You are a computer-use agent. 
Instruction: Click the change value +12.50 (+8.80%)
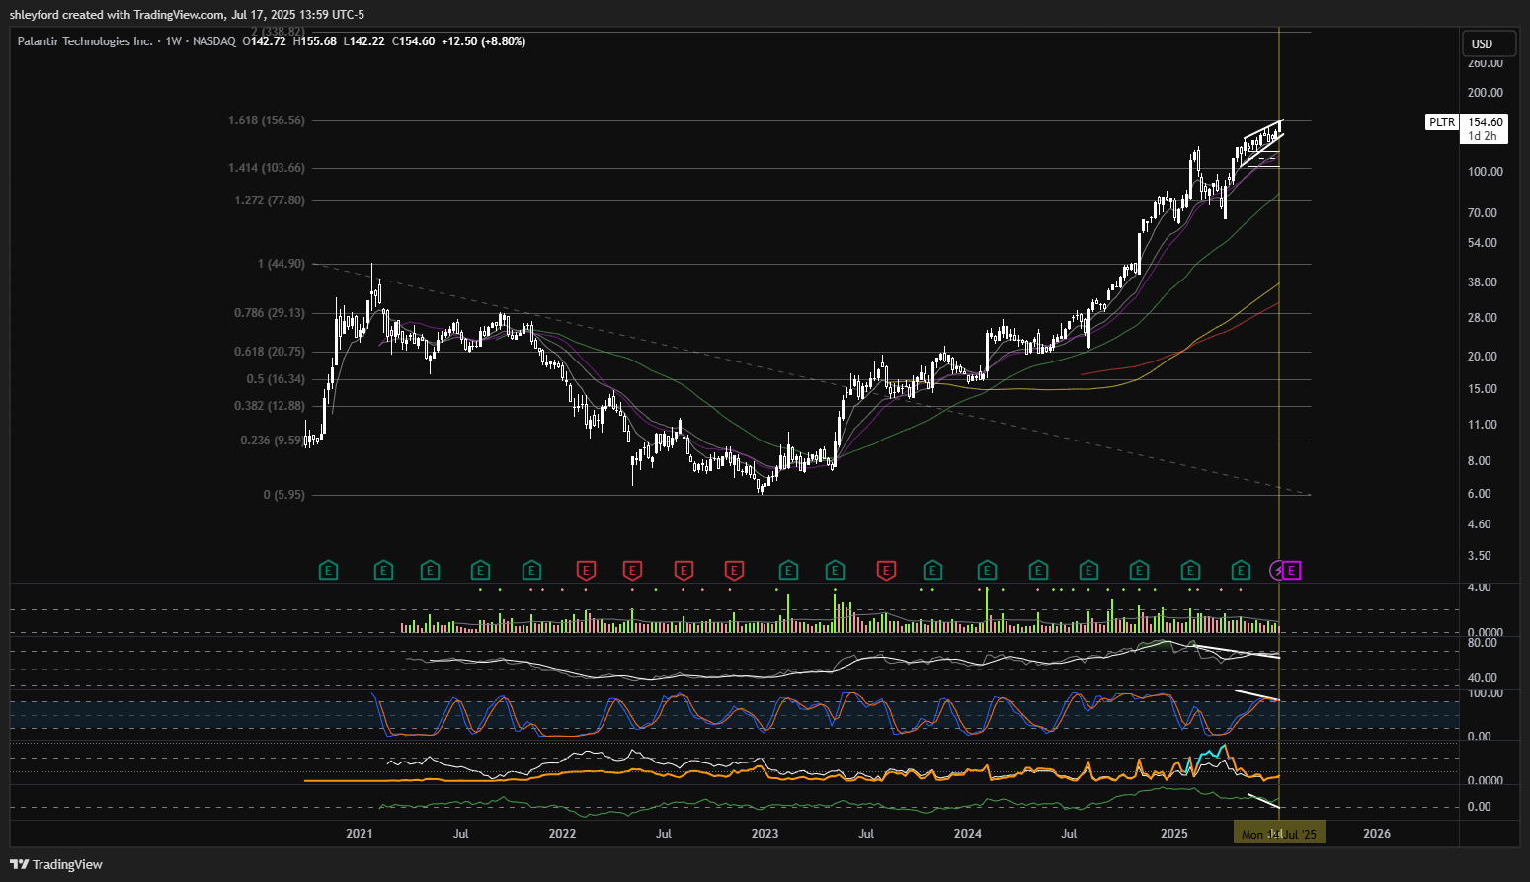coord(483,41)
